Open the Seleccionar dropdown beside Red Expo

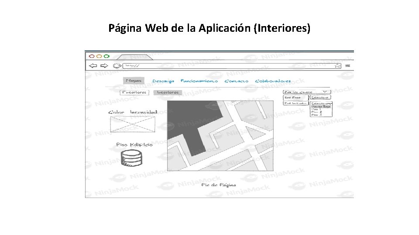(320, 97)
